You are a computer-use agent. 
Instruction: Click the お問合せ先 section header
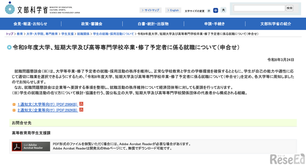pos(153,123)
